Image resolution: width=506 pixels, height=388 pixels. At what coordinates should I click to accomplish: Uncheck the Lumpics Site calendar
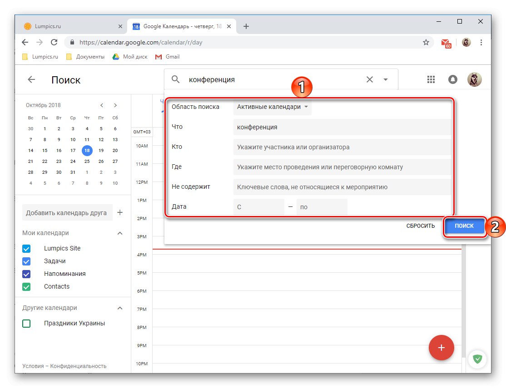point(26,248)
